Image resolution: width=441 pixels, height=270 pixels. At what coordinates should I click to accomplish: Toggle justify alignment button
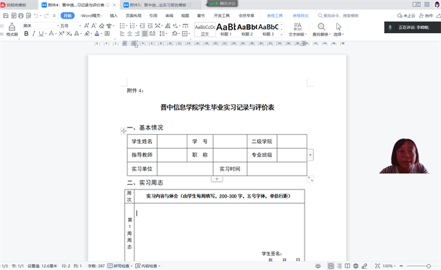(x=145, y=34)
